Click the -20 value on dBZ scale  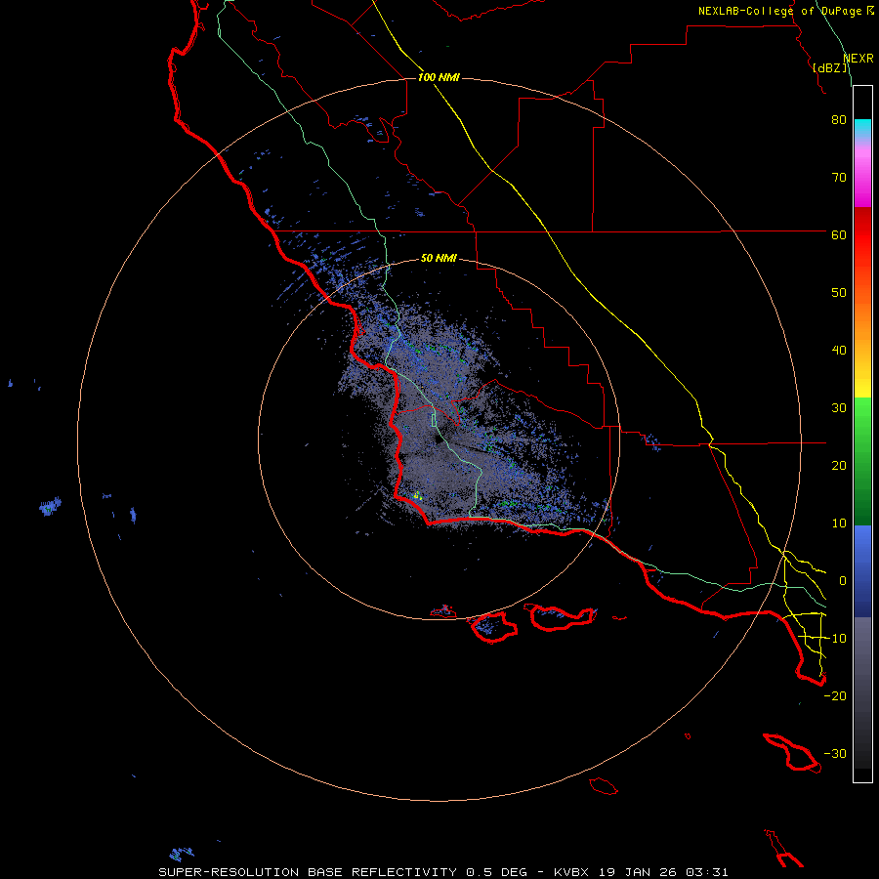tap(835, 696)
